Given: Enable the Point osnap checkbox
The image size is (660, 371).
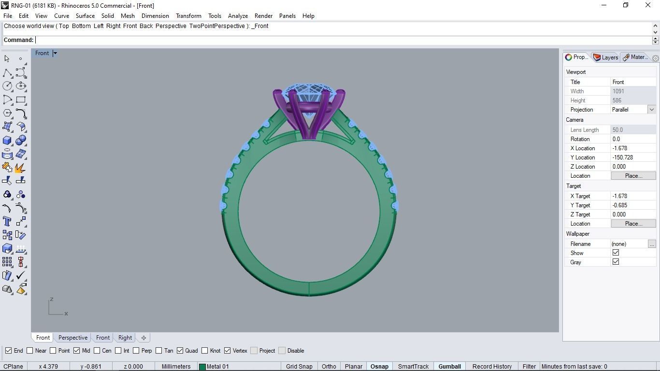Looking at the screenshot, I should (x=53, y=351).
